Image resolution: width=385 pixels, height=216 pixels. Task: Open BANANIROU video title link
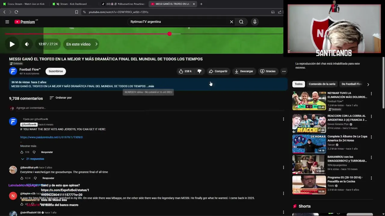click(x=347, y=159)
